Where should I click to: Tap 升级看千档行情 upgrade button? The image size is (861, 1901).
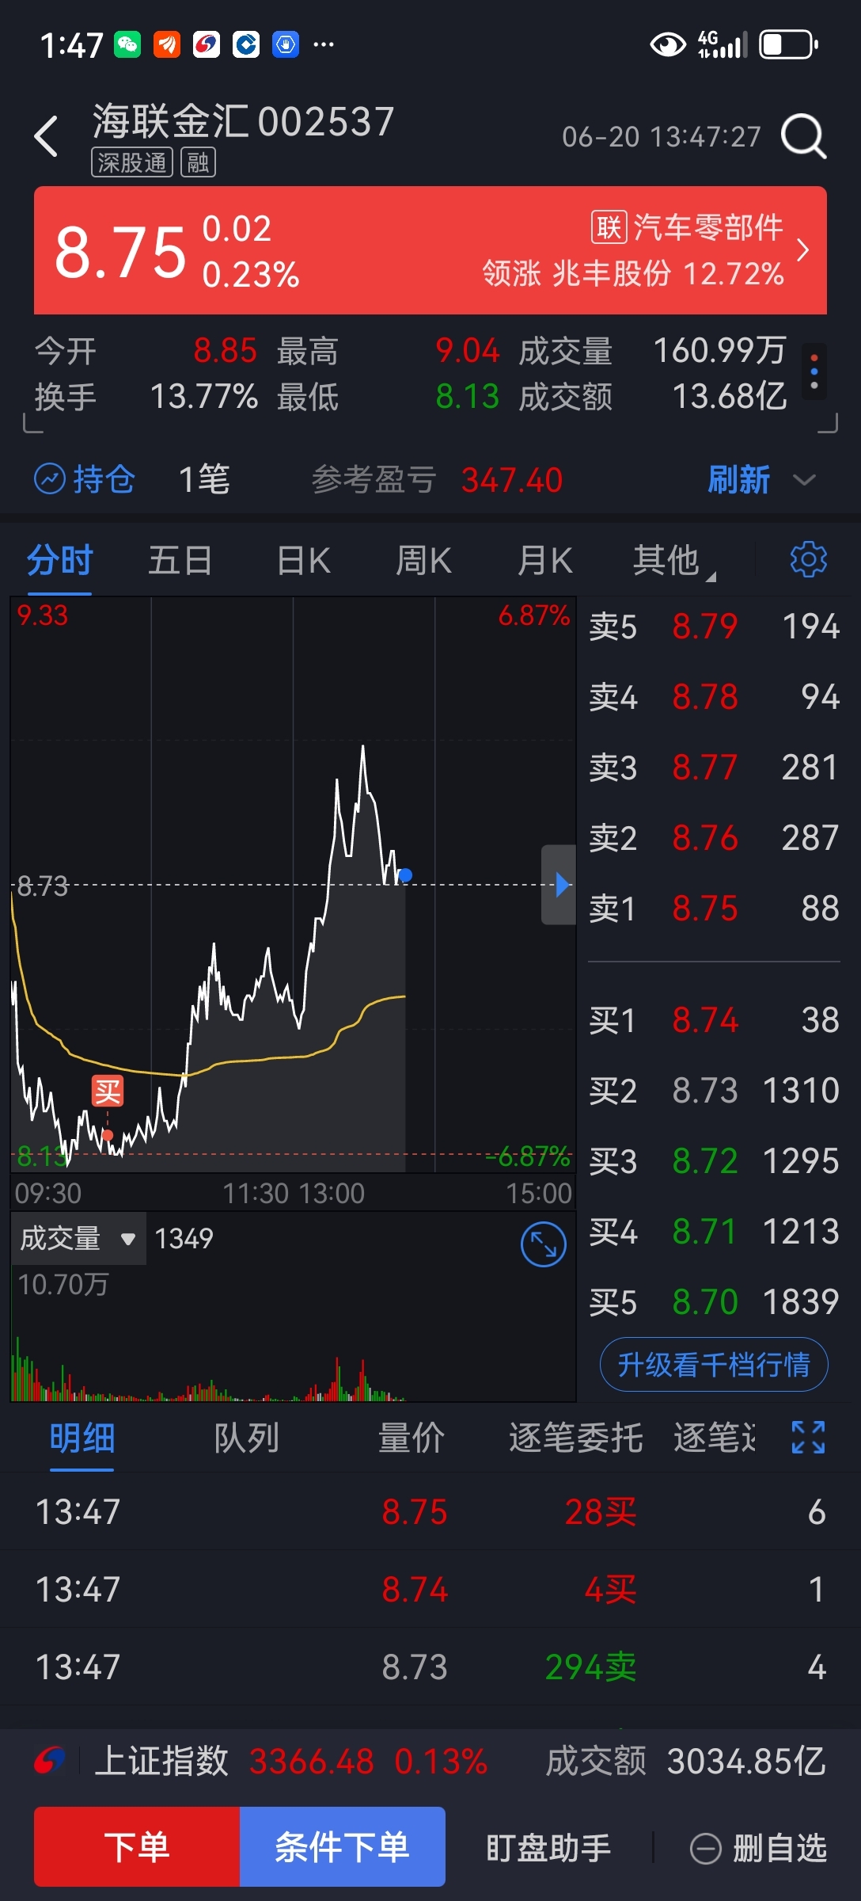coord(714,1365)
